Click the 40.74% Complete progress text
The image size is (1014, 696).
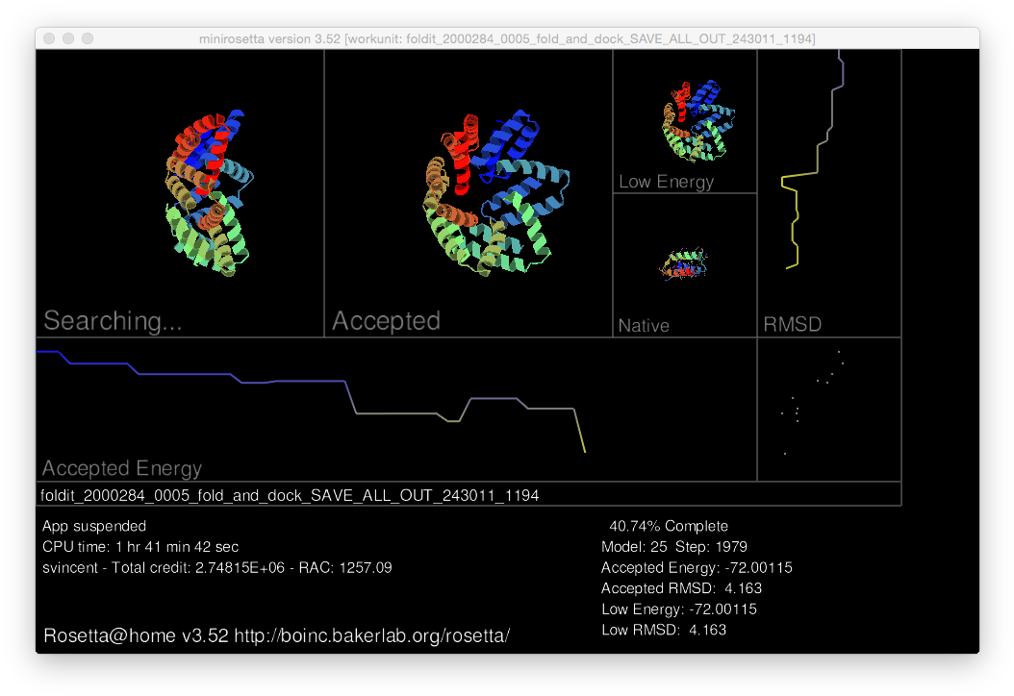coord(669,526)
